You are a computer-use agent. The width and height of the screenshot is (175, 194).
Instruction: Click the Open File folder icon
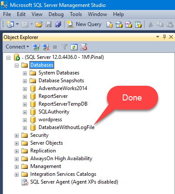point(39,24)
